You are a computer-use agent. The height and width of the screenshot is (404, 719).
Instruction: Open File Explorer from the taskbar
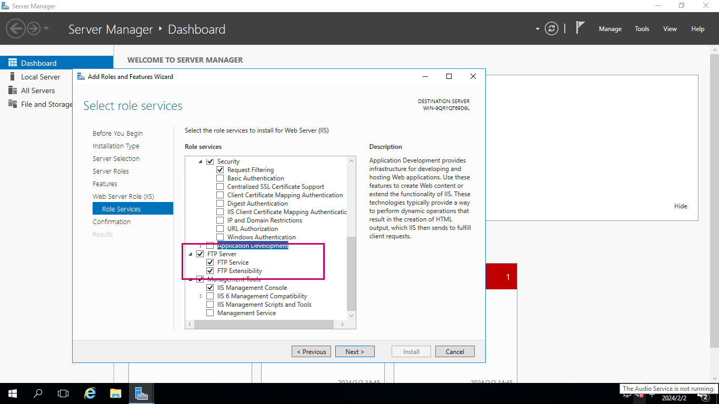click(x=116, y=393)
